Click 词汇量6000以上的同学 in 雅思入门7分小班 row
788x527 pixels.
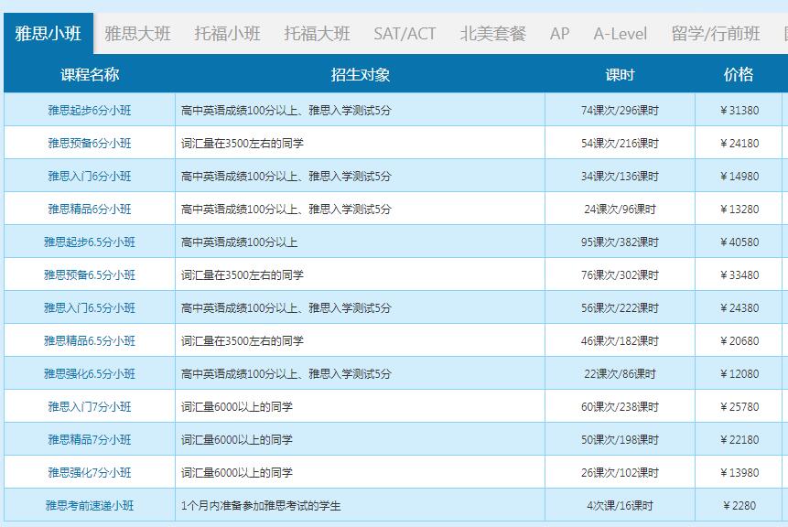click(x=237, y=406)
